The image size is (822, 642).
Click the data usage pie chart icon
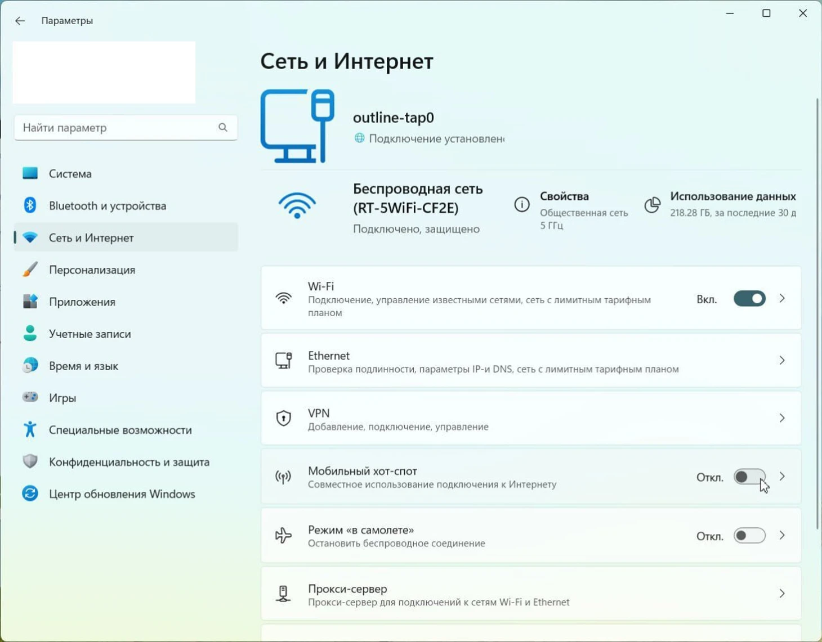(x=652, y=204)
